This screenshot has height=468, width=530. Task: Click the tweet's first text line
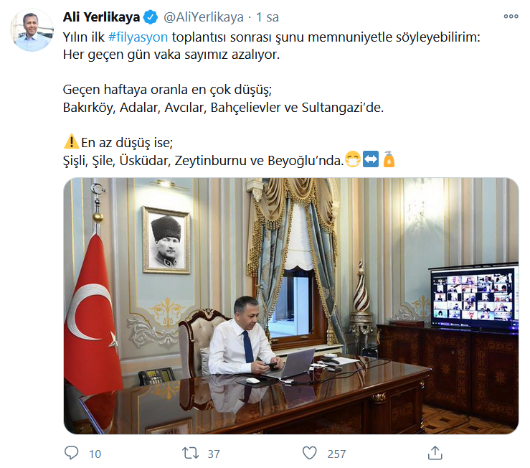pos(271,37)
